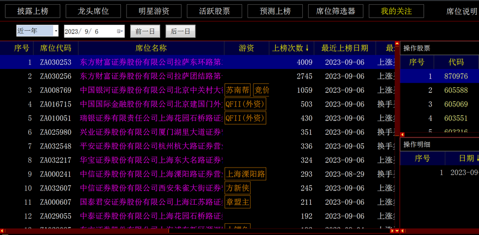Open 平安证券 杭州杭大路 seat name

click(152, 146)
